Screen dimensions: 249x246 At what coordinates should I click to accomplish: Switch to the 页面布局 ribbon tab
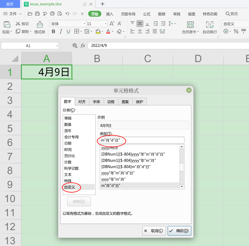click(128, 14)
